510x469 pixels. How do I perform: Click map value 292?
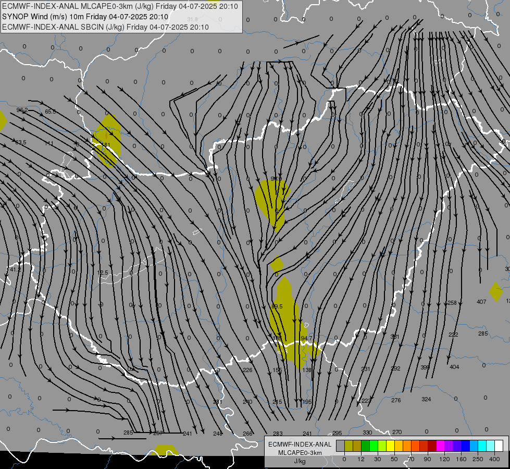pos(395,369)
